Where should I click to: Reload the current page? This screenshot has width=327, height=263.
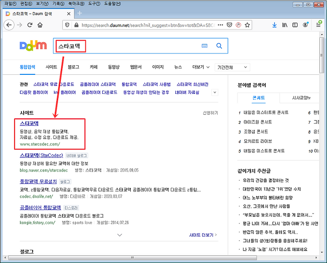[30, 25]
